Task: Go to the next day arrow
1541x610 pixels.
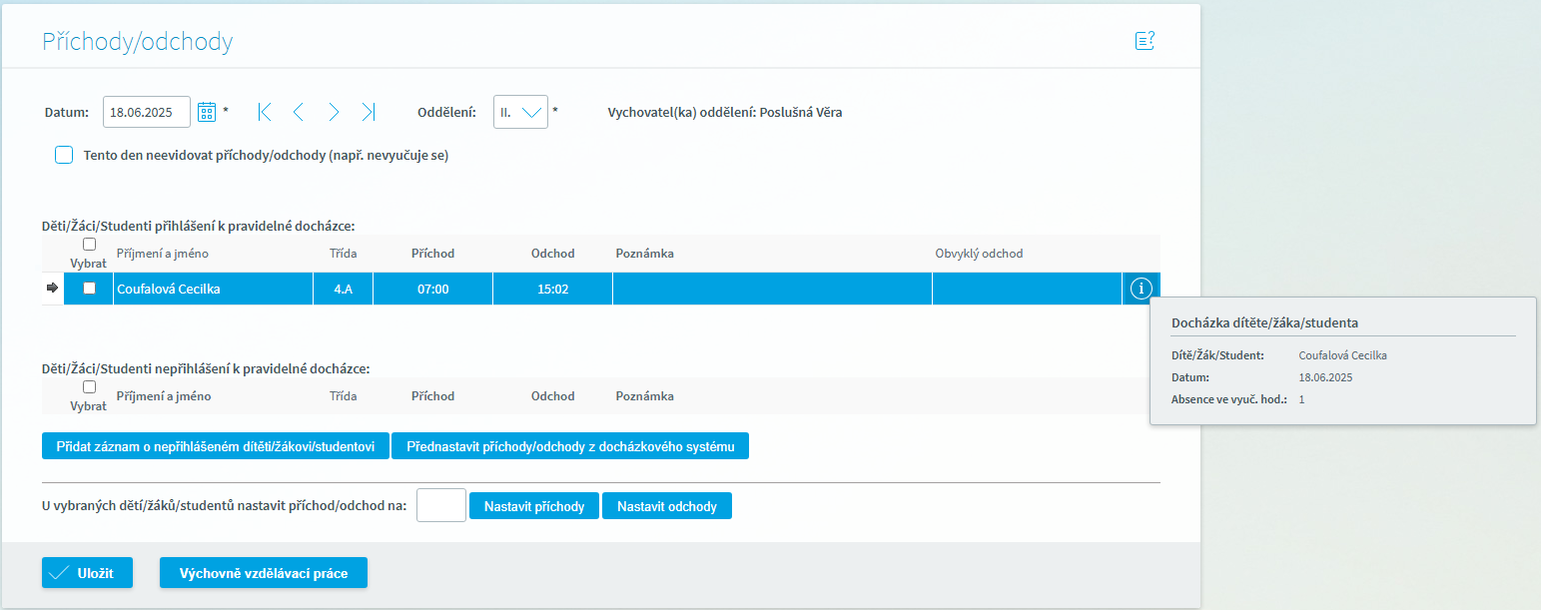Action: (x=334, y=112)
